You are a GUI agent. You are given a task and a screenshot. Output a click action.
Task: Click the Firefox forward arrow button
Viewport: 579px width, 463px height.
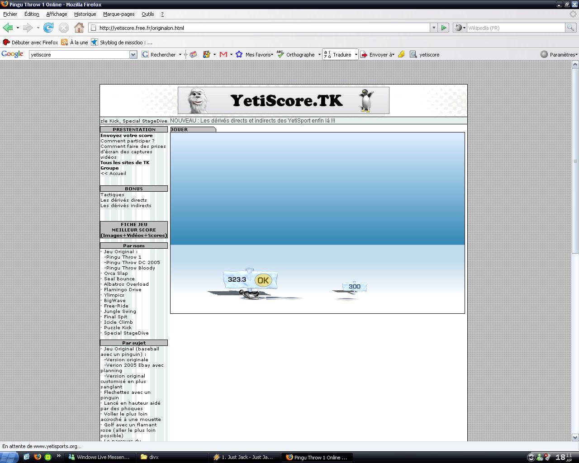(x=28, y=28)
